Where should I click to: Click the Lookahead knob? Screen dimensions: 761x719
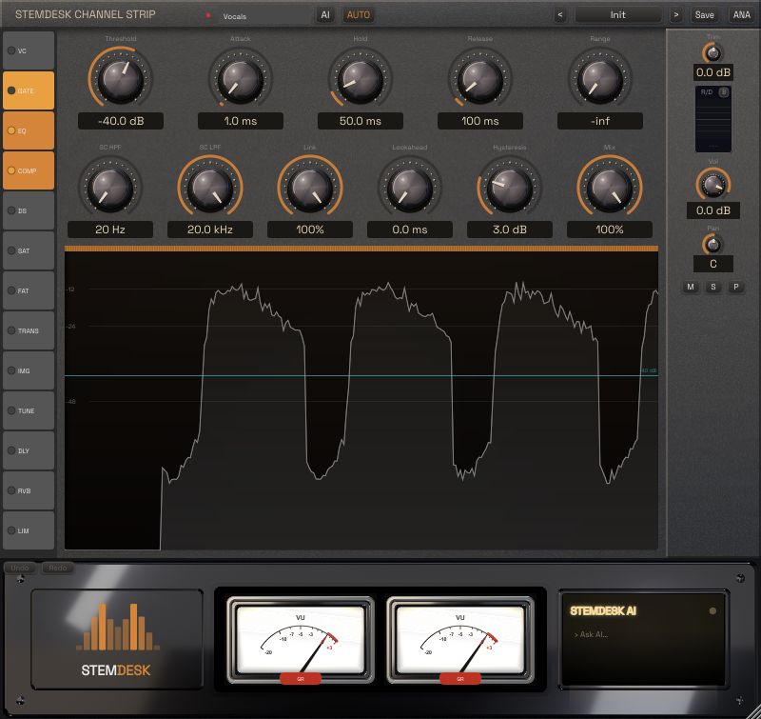point(410,188)
